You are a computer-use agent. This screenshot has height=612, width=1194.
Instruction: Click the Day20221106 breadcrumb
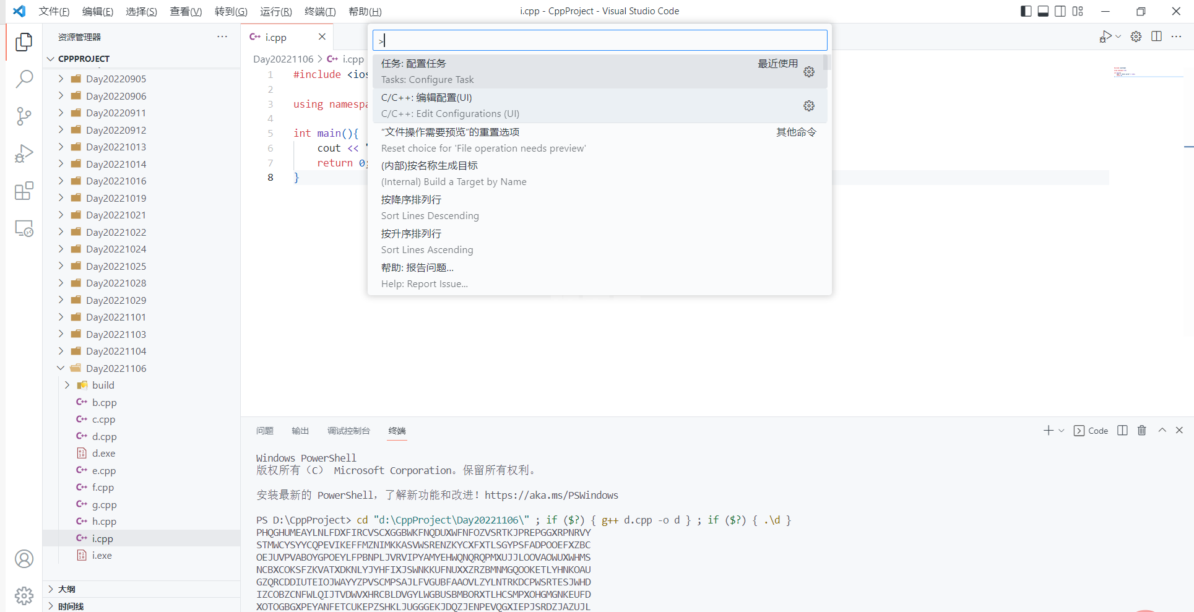(x=283, y=59)
